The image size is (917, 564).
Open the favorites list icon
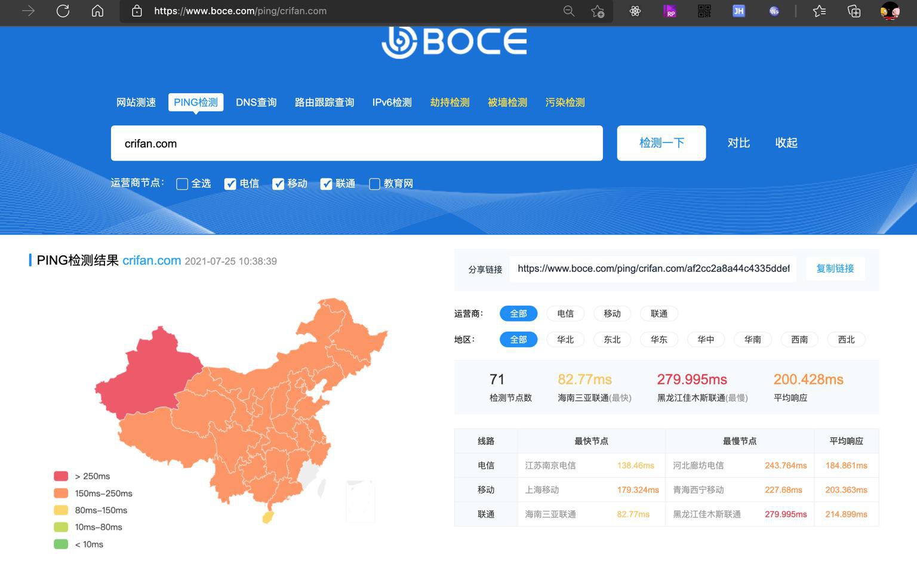(819, 11)
